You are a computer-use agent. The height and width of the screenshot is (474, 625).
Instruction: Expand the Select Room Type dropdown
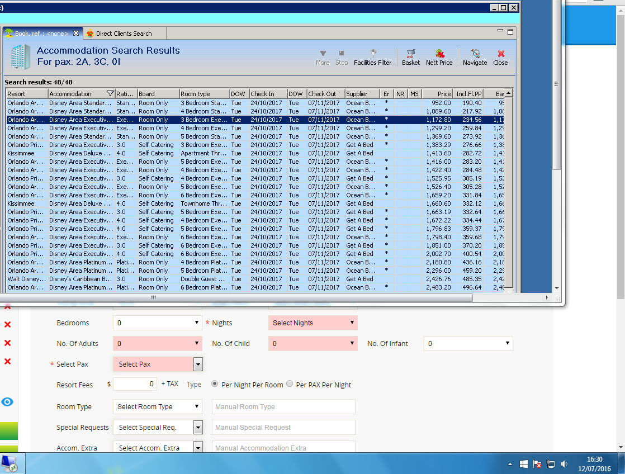[x=157, y=407]
